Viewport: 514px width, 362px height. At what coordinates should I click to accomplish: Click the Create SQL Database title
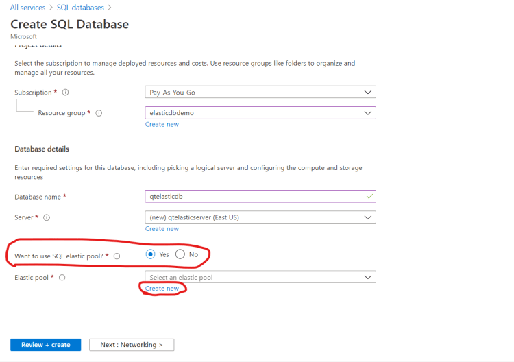[69, 24]
